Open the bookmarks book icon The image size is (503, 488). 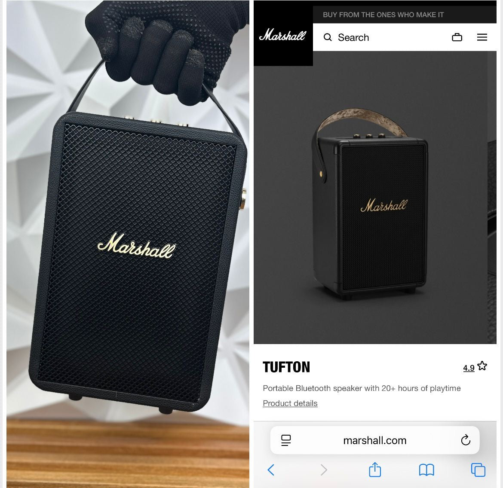coord(426,470)
